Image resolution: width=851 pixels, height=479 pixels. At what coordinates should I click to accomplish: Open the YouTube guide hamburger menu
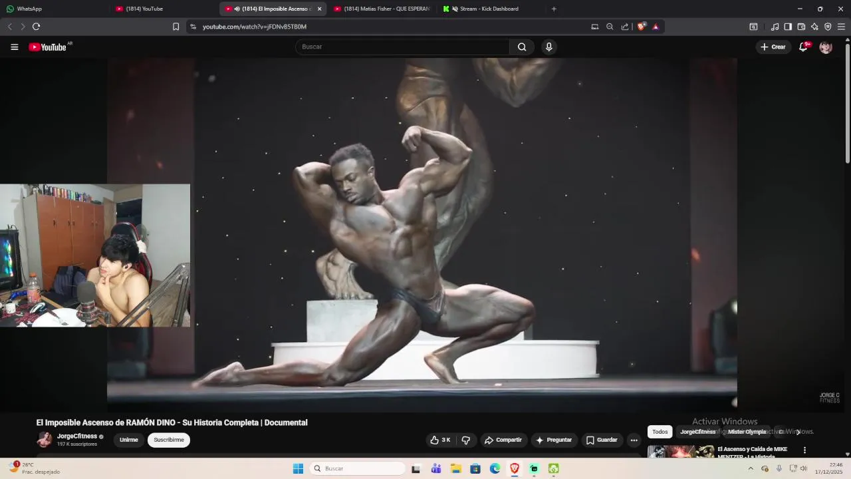(x=15, y=47)
